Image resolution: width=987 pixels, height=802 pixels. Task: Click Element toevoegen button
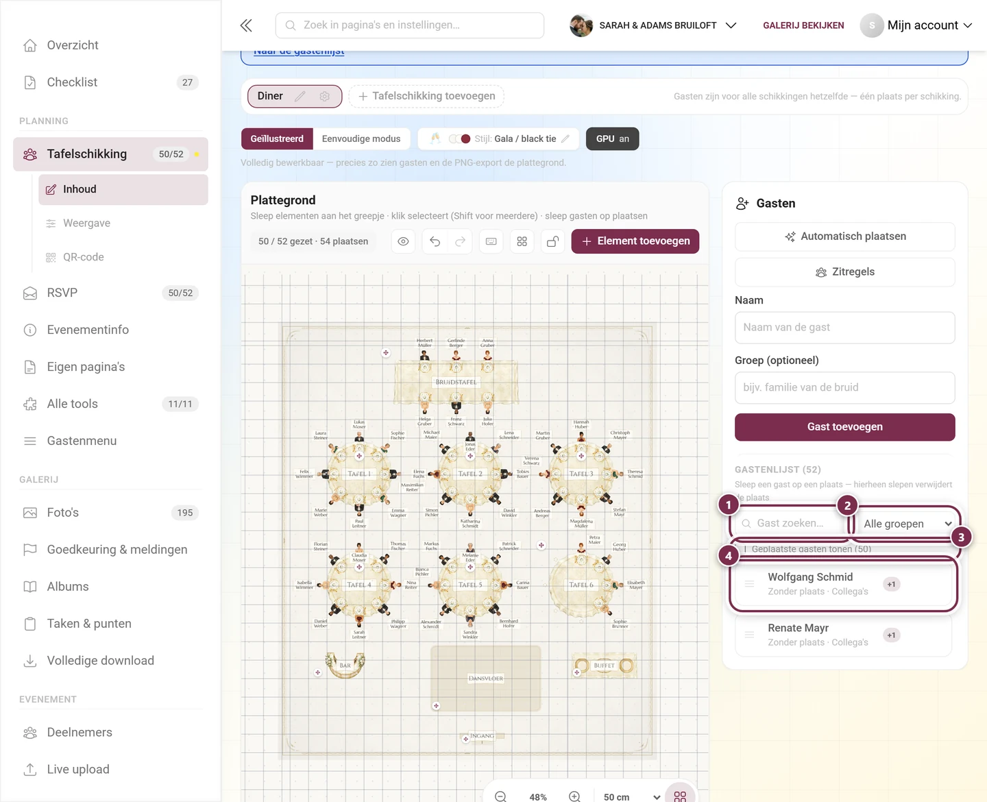635,241
